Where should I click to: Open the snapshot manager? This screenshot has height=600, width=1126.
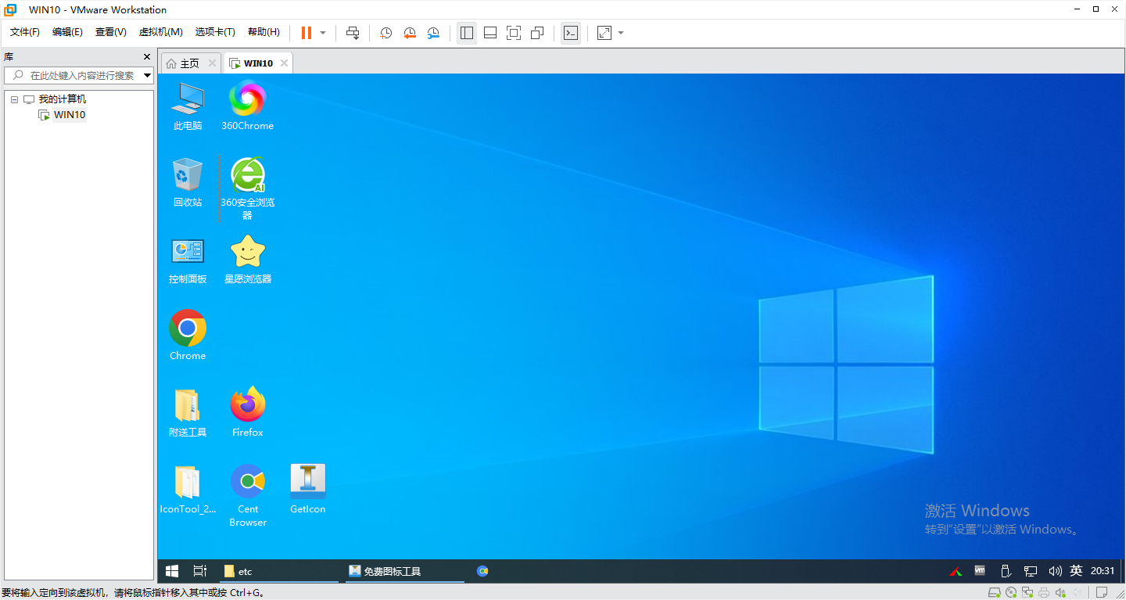click(434, 32)
